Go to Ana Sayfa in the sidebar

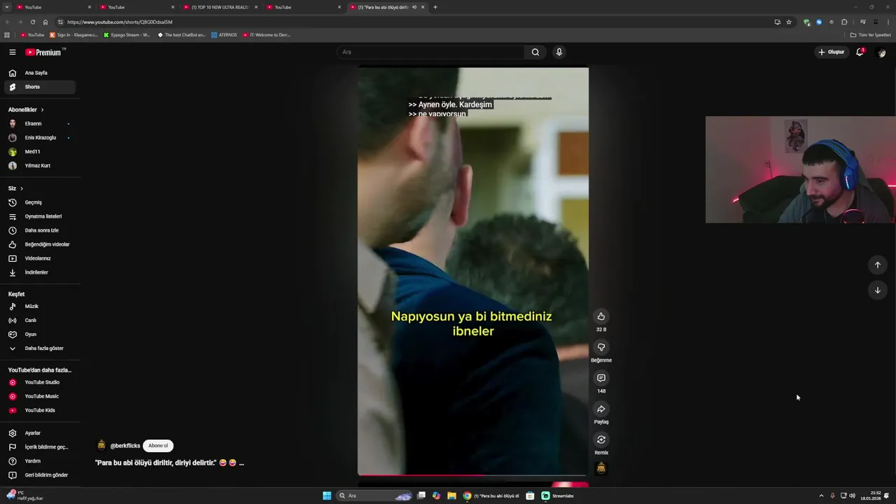(x=39, y=73)
